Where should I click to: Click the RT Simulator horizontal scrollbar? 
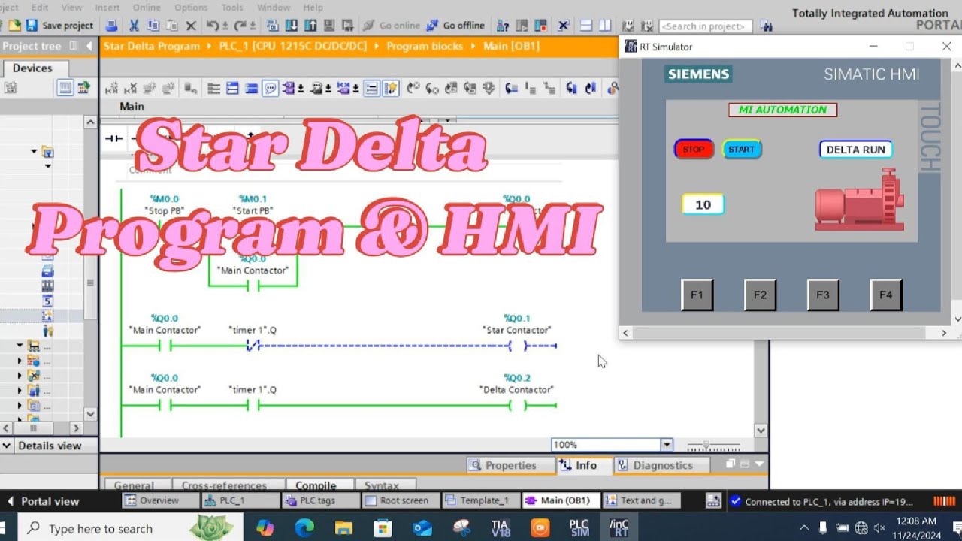click(x=785, y=332)
